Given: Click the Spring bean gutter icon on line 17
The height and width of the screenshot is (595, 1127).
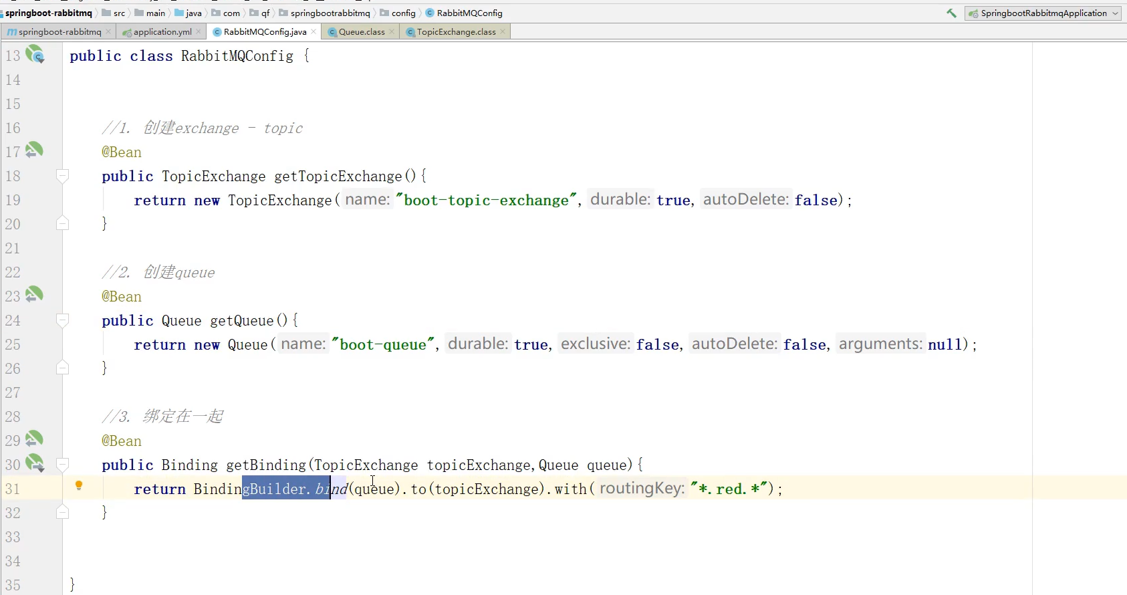Looking at the screenshot, I should tap(34, 150).
